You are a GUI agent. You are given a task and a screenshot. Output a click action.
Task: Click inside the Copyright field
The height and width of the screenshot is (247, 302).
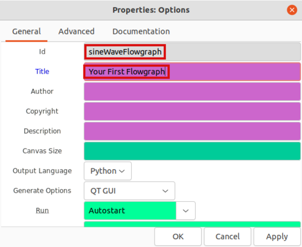(x=192, y=111)
